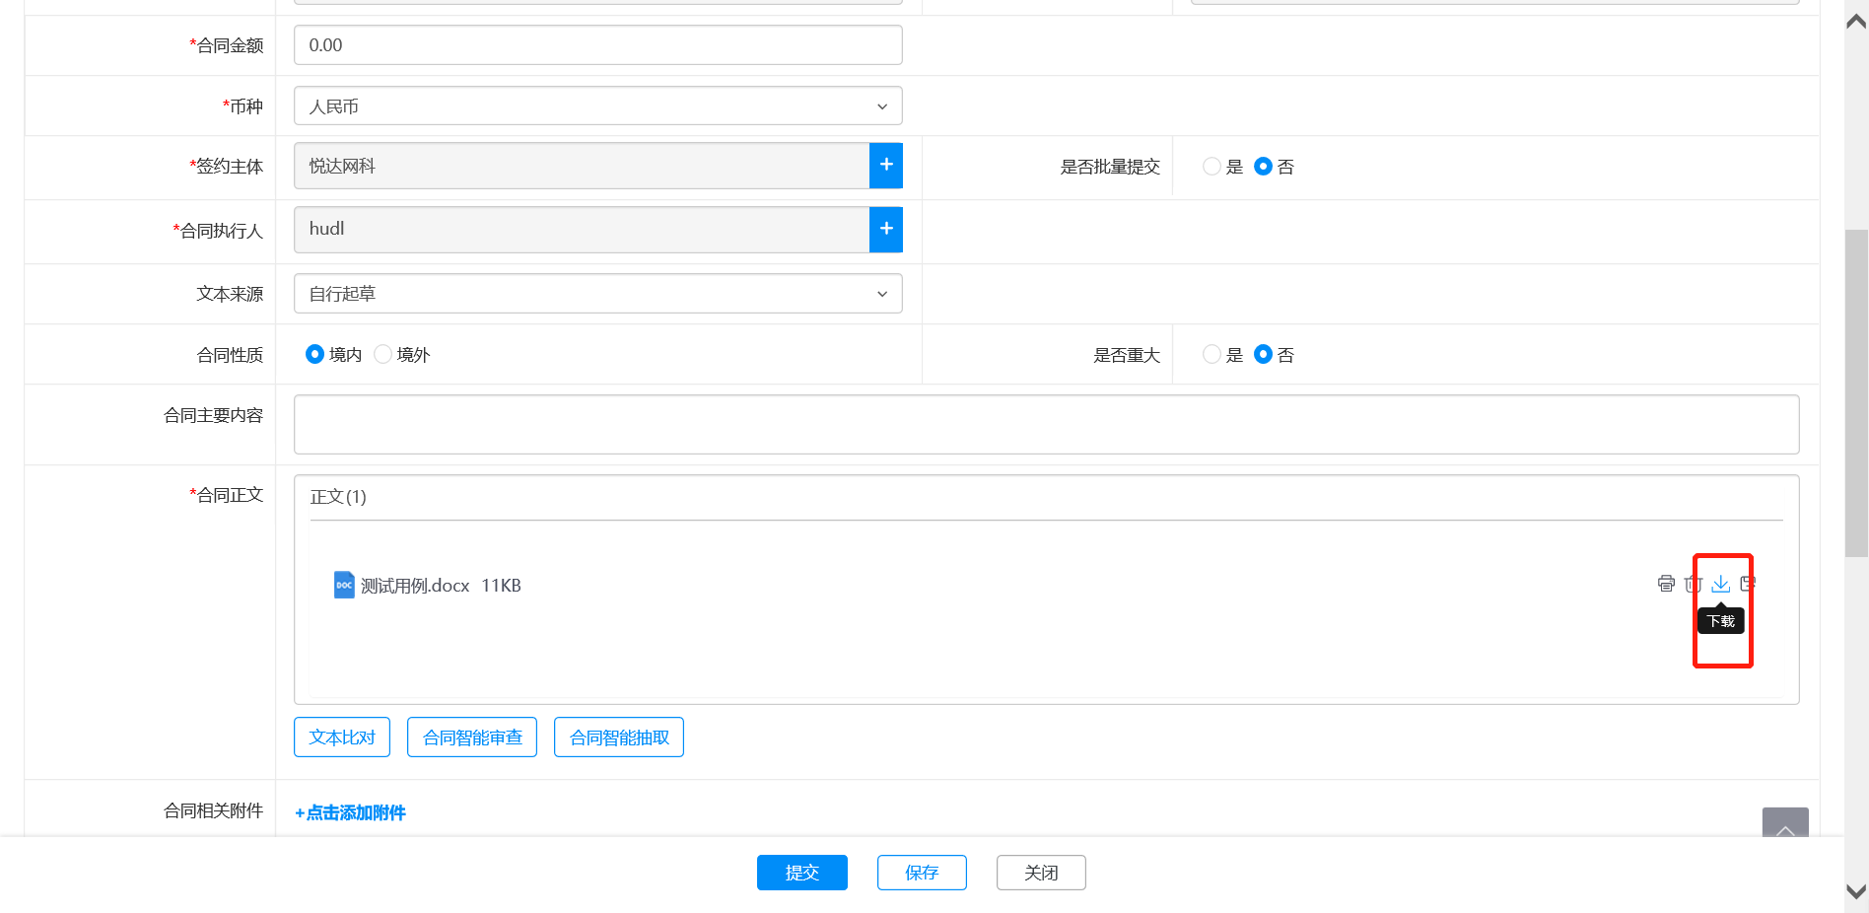Viewport: 1869px width, 913px height.
Task: Click the blue plus button beside 签约主体
Action: (x=885, y=166)
